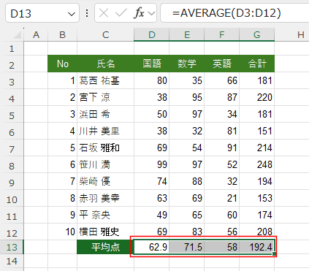Select total cell showing 220

(x=257, y=97)
